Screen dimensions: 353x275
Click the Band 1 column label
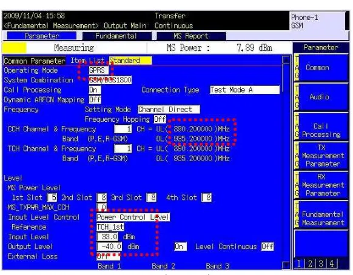click(x=109, y=267)
